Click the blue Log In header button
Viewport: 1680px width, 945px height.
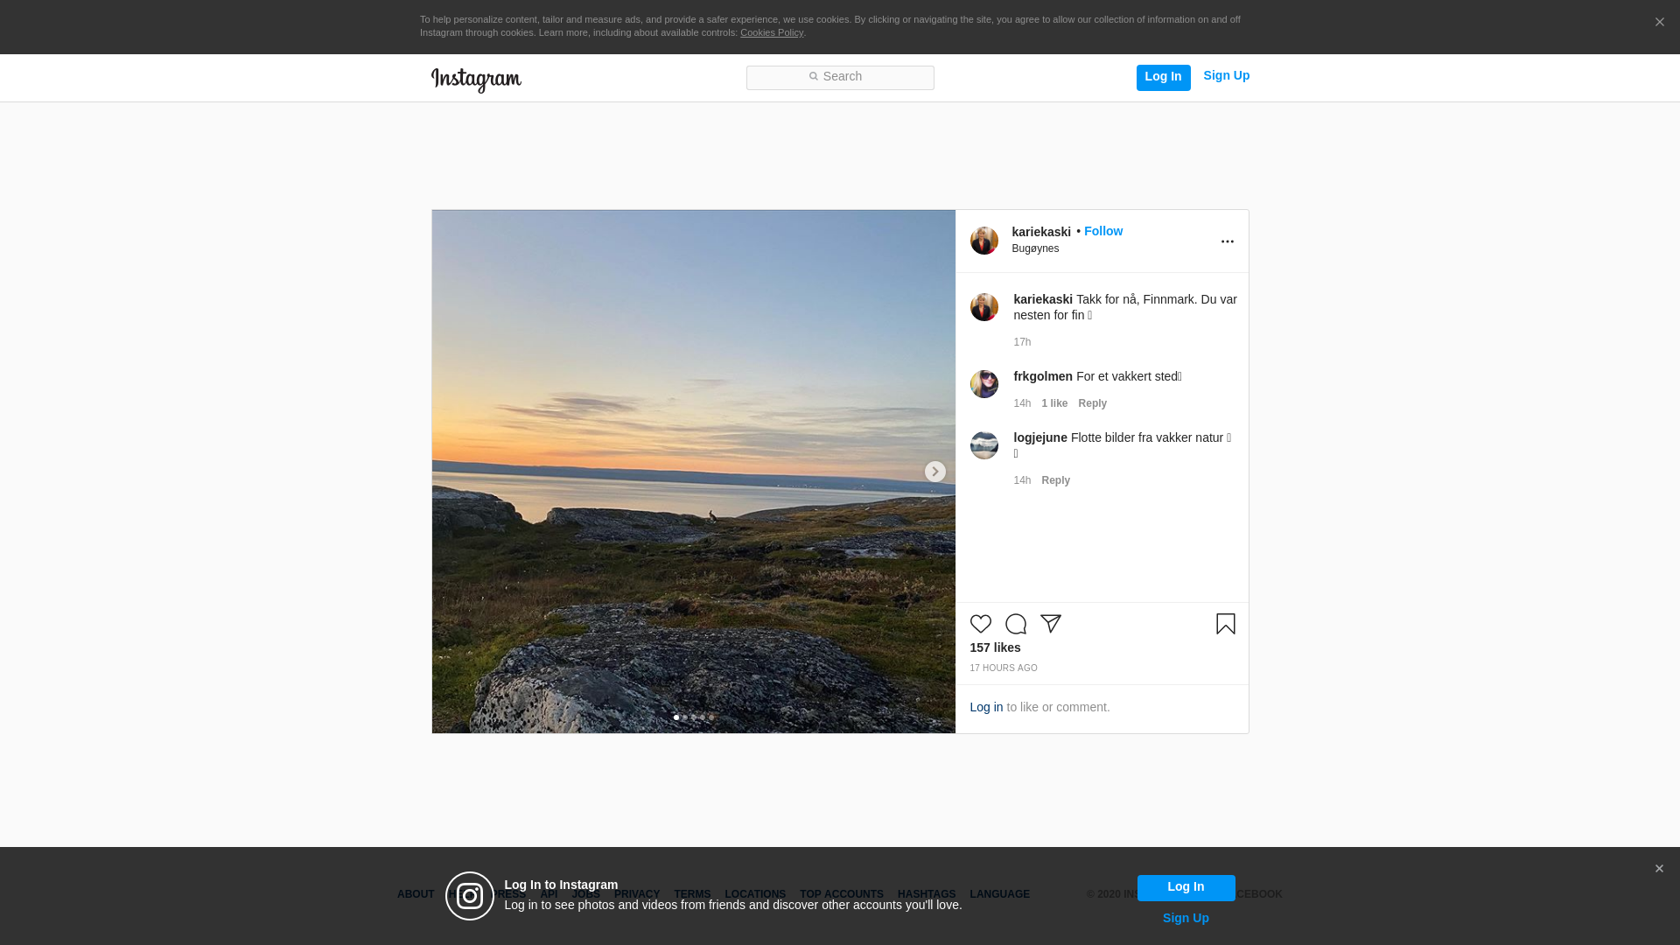1163,77
